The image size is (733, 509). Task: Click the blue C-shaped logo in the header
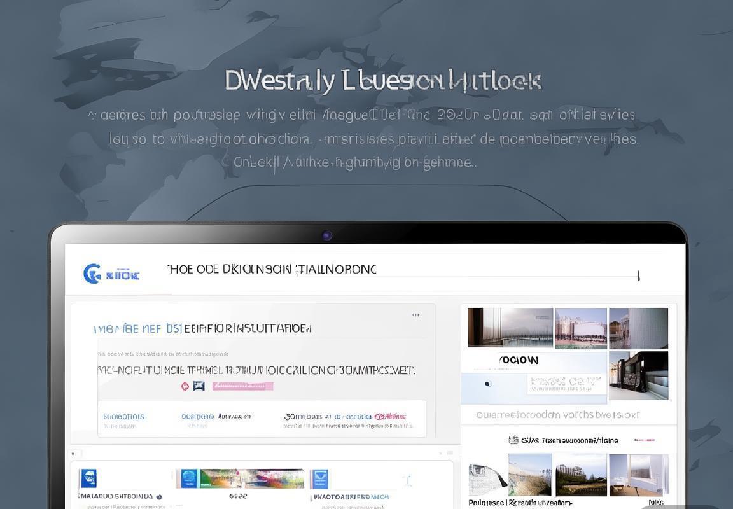(92, 274)
